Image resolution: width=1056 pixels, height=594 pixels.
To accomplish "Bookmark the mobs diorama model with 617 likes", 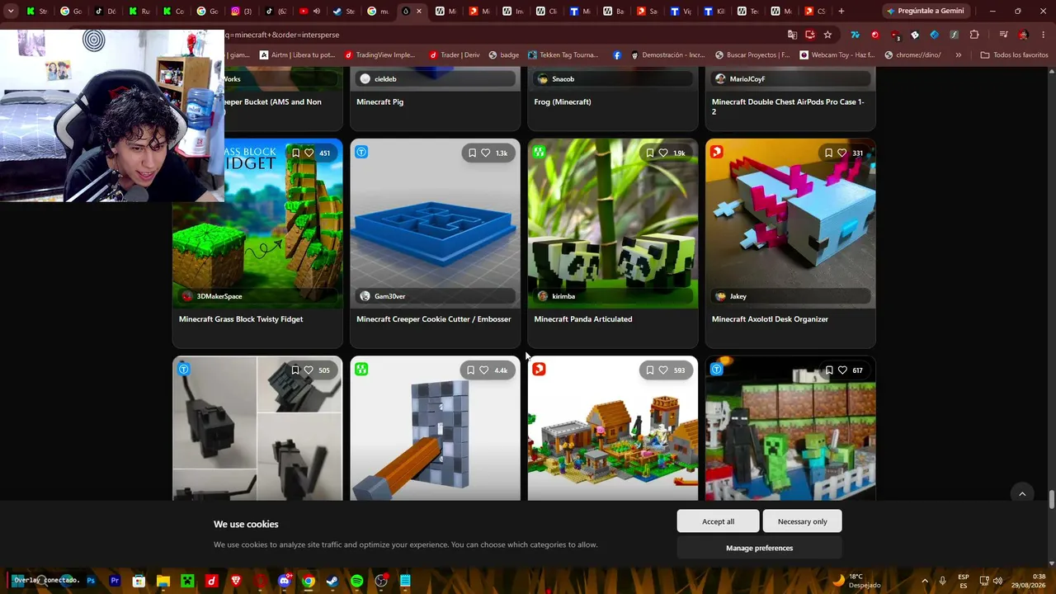I will (x=829, y=370).
